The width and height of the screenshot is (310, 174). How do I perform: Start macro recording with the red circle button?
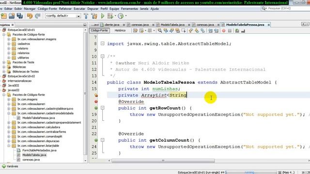pos(224,30)
